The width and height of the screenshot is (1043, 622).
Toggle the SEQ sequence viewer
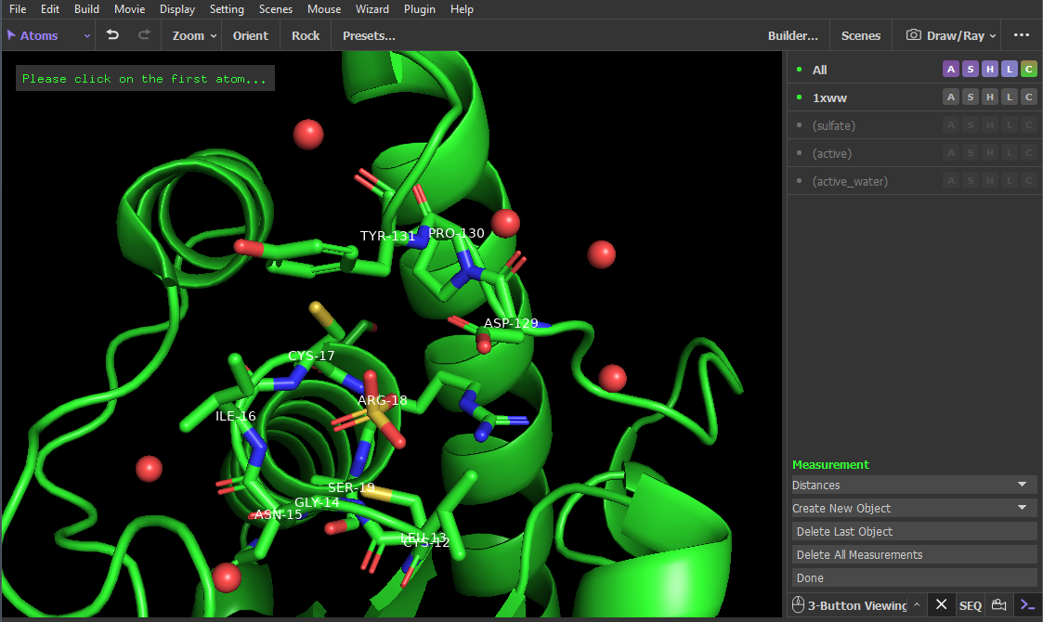970,605
